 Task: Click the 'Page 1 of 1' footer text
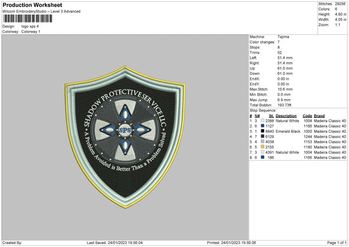[337, 242]
